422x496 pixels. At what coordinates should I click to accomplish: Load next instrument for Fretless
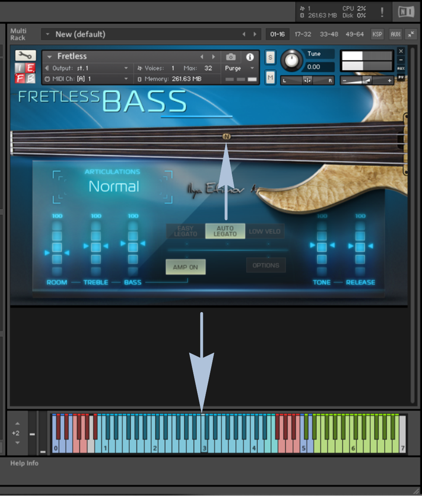point(213,57)
